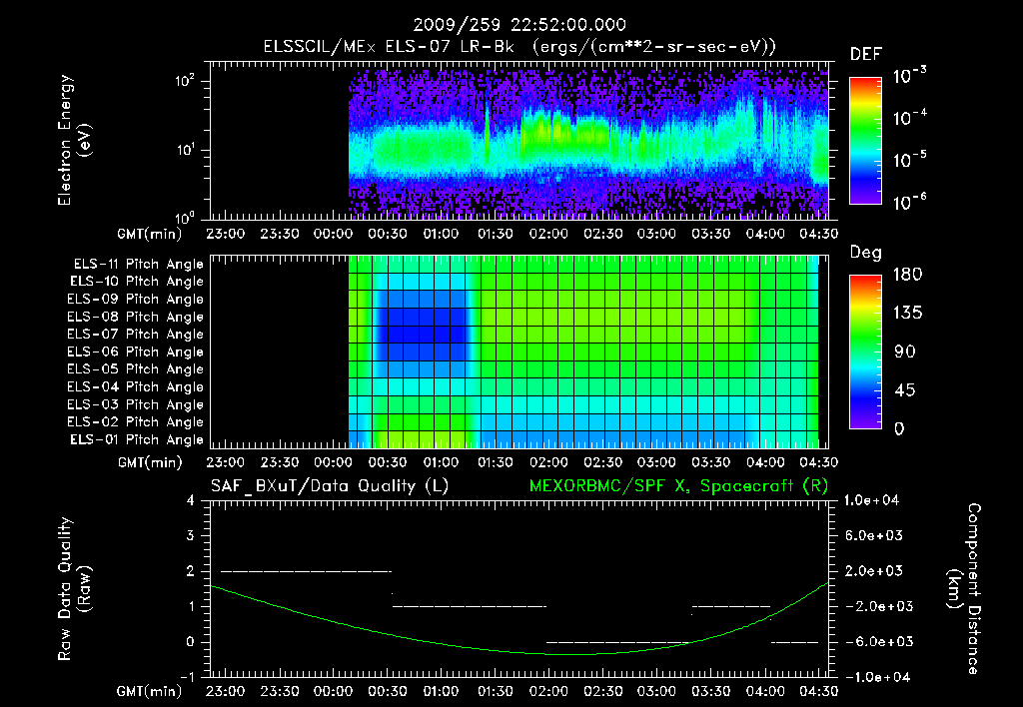Screen dimensions: 1023x707
Task: Click the Component Distance (km) axis label
Action: tap(964, 589)
